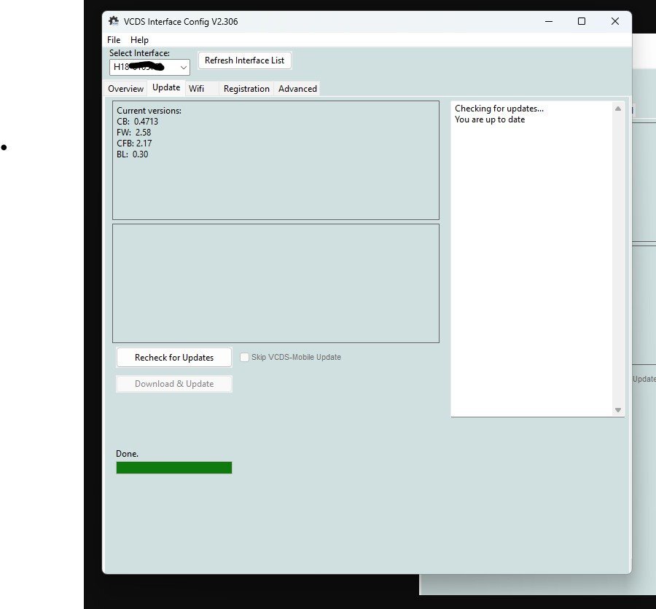Click the 'Current versions:' heading
Viewport: 656px width, 609px height.
click(149, 111)
